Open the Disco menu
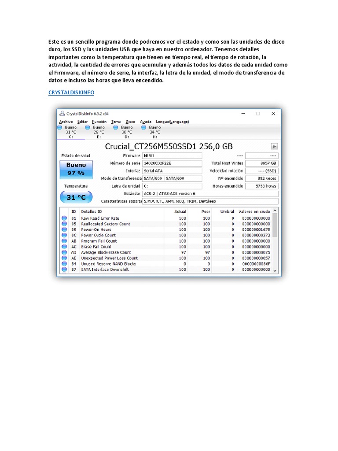 coord(130,122)
